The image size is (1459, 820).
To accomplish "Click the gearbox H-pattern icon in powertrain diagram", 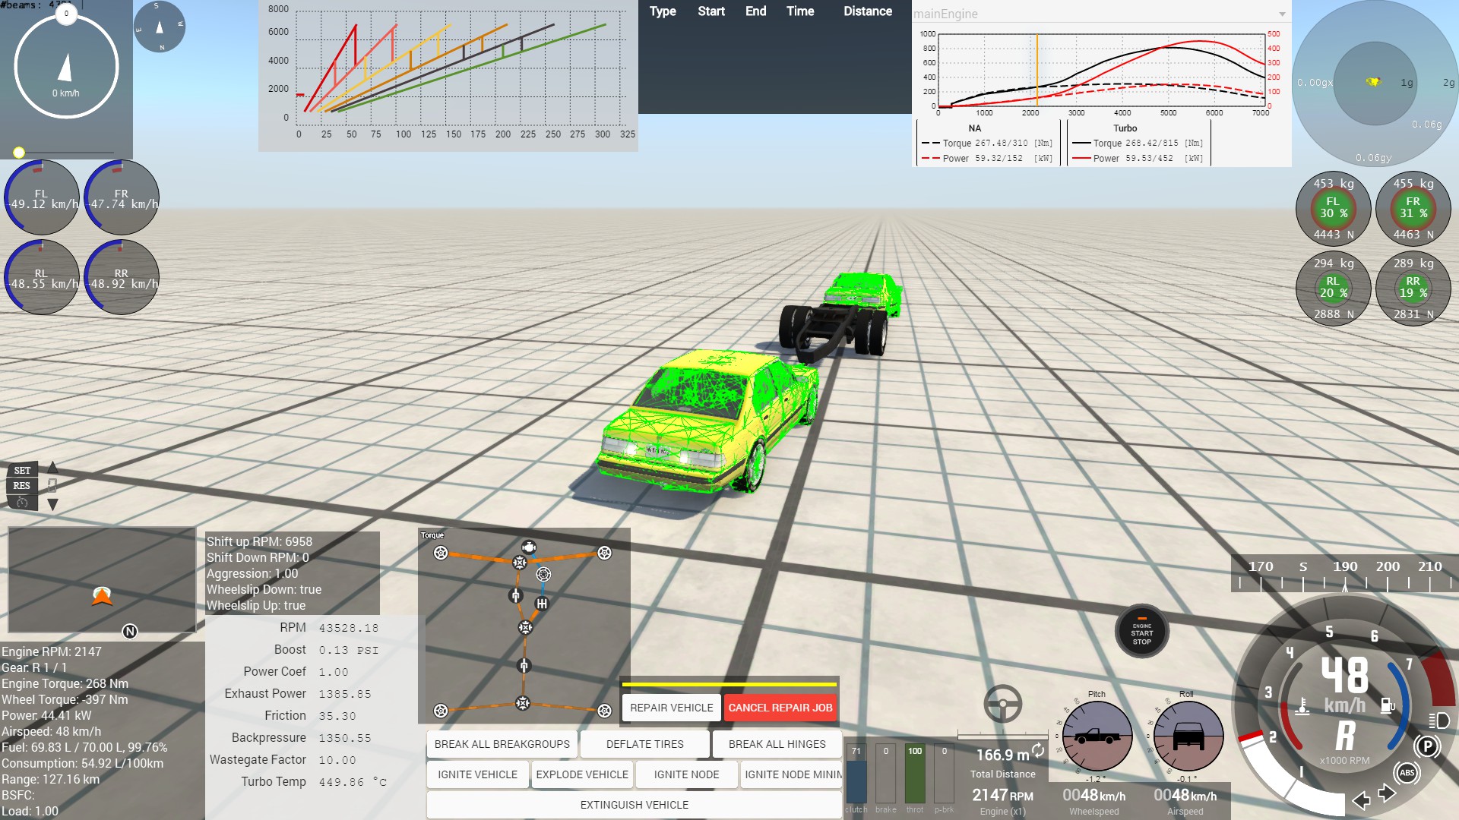I will (542, 604).
